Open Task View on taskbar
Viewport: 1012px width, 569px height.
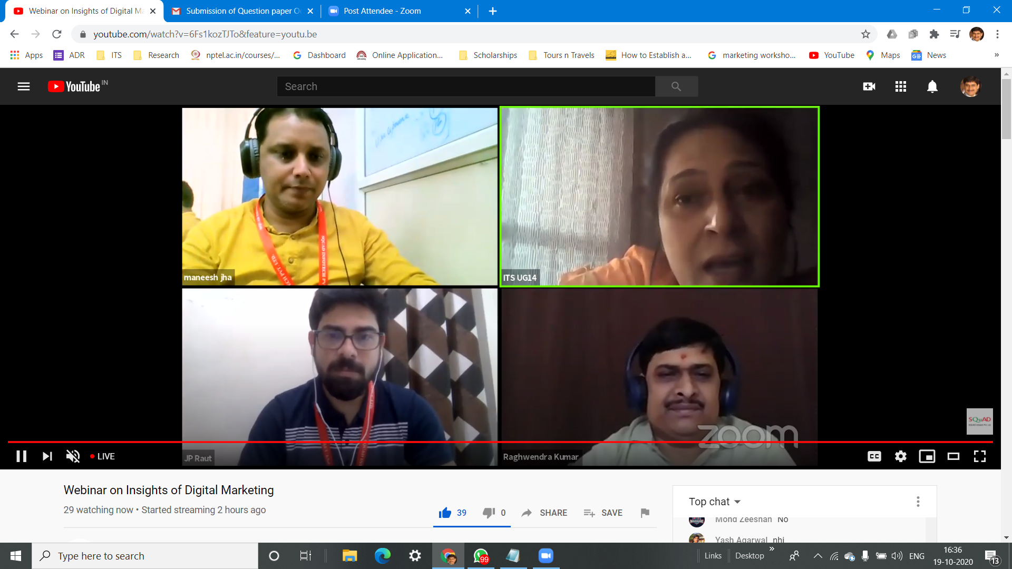tap(306, 556)
